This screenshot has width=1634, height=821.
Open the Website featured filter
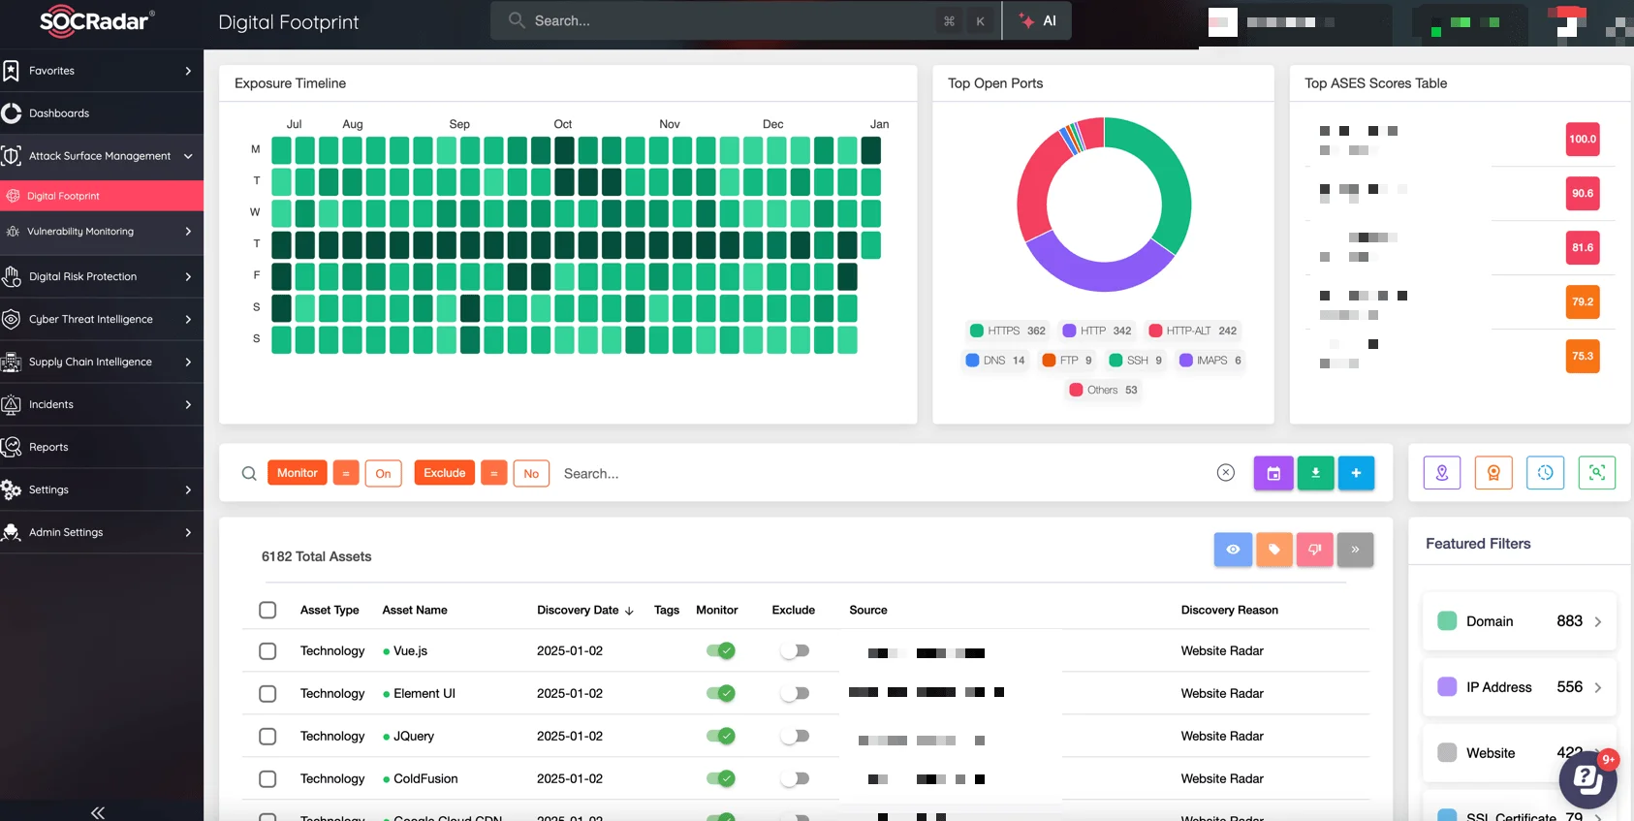1519,753
